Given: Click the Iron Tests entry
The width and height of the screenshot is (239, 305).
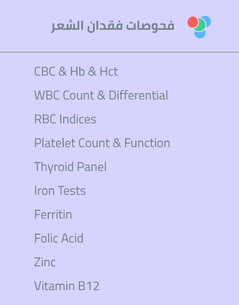Looking at the screenshot, I should tap(60, 191).
